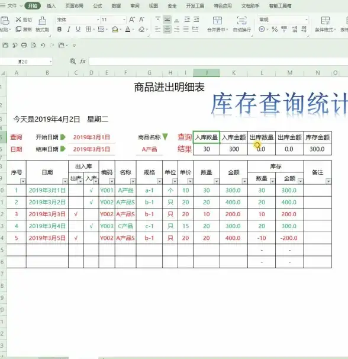Image resolution: width=348 pixels, height=359 pixels.
Task: Click the decrease decimal places icon
Action: (x=304, y=29)
